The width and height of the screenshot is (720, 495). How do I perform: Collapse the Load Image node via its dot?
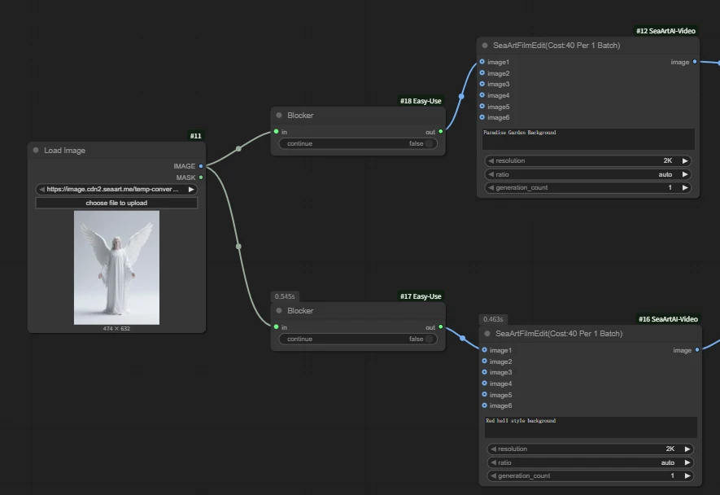36,151
